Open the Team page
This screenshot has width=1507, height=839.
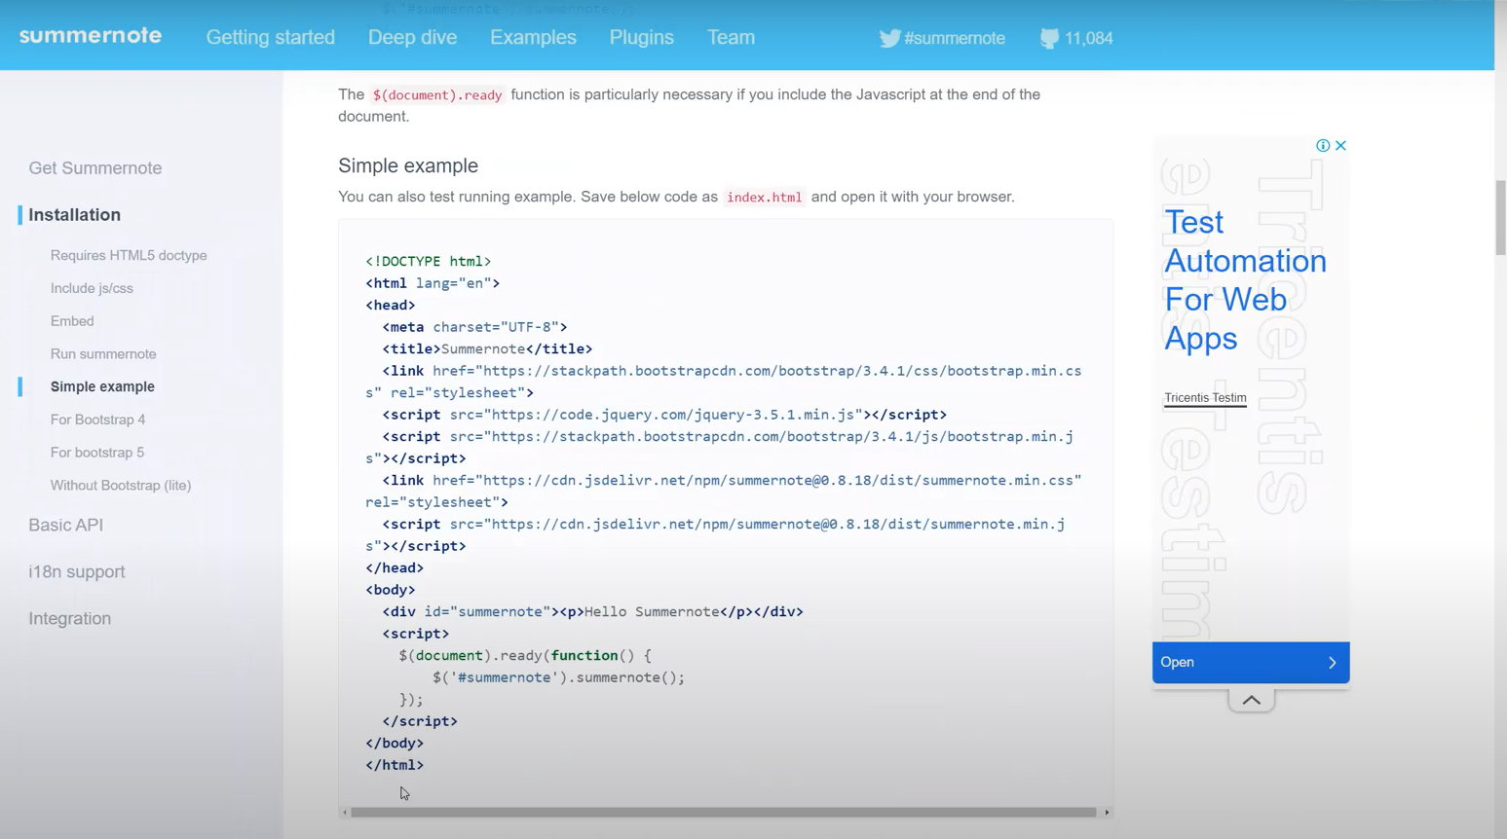point(731,37)
